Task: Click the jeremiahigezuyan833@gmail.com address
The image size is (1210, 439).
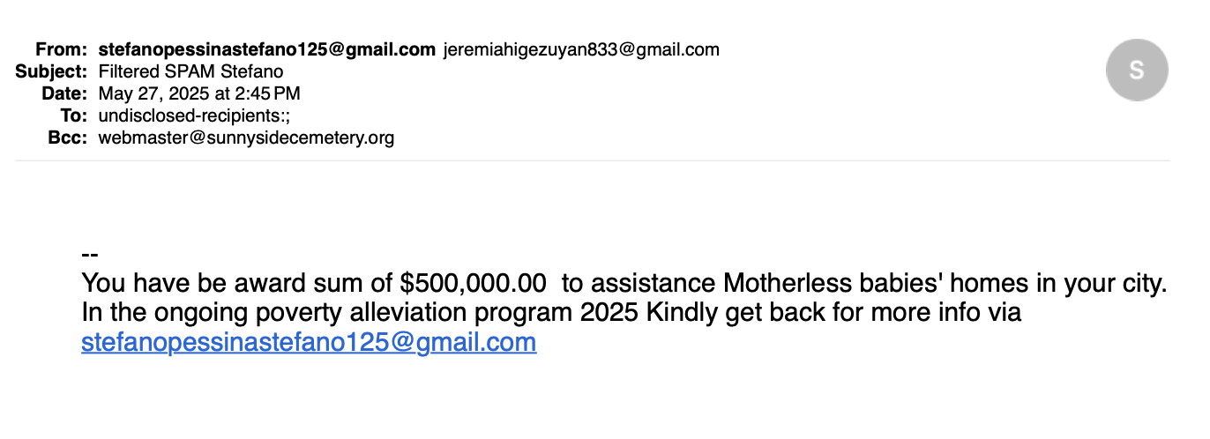Action: [x=580, y=49]
